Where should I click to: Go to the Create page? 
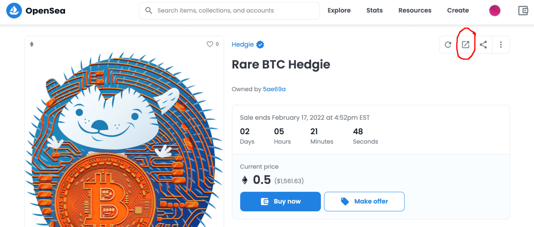coord(458,11)
